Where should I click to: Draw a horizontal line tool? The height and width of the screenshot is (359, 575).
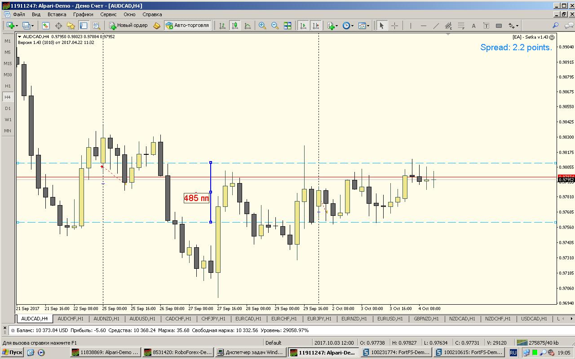[423, 26]
